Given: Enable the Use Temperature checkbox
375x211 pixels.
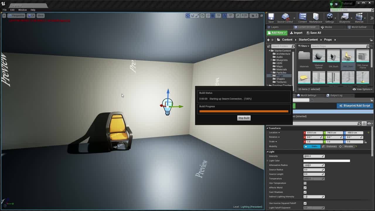Looking at the screenshot, I should (x=305, y=183).
